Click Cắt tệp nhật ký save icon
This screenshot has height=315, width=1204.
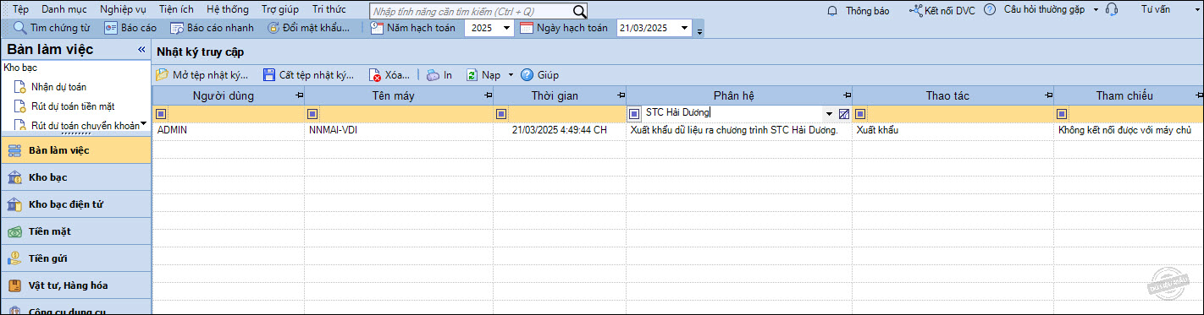point(269,75)
